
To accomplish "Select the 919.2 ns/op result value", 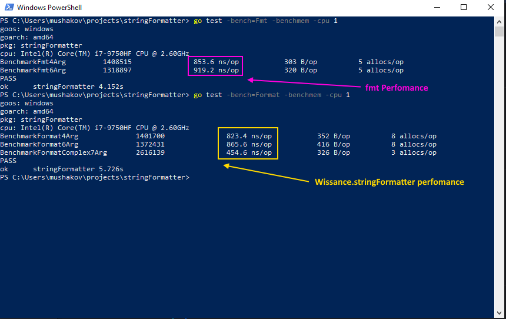I will click(x=216, y=70).
